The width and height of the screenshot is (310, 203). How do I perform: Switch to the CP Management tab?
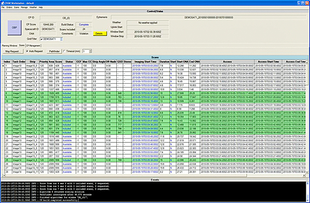pyautogui.click(x=33, y=46)
